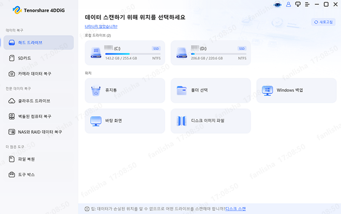Click the camera sidebar icon
The width and height of the screenshot is (341, 214).
click(12, 73)
